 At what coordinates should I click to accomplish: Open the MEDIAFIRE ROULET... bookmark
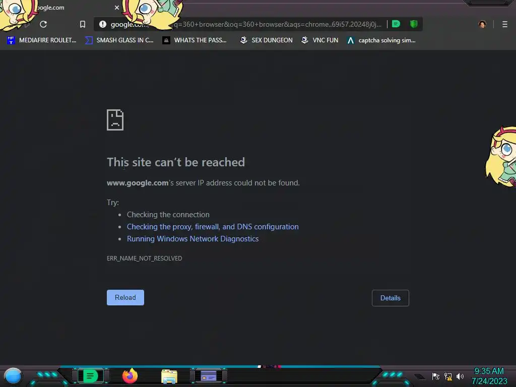click(x=41, y=40)
